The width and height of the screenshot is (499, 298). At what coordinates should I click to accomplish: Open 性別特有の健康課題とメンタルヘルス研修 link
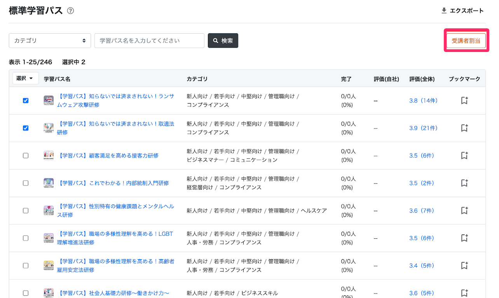(x=116, y=211)
